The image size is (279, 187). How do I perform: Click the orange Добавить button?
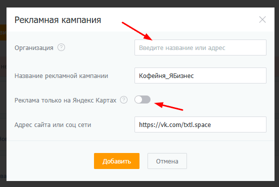pyautogui.click(x=116, y=161)
